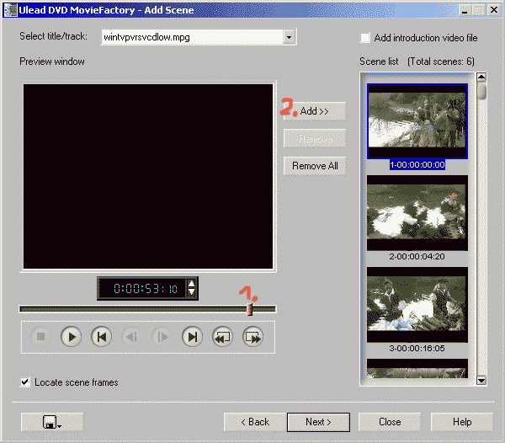Click scene list scroll up arrow
The width and height of the screenshot is (505, 443).
coord(481,77)
